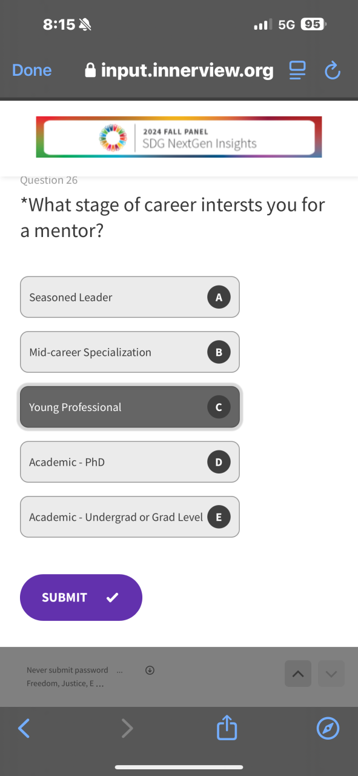Pick Academic - Undergrad or Grad Level
The height and width of the screenshot is (776, 358).
tap(130, 517)
